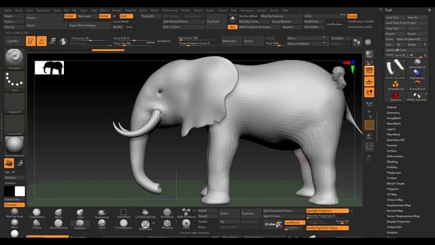This screenshot has height=245, width=435.
Task: Expand the Polygroups section
Action: click(x=394, y=172)
